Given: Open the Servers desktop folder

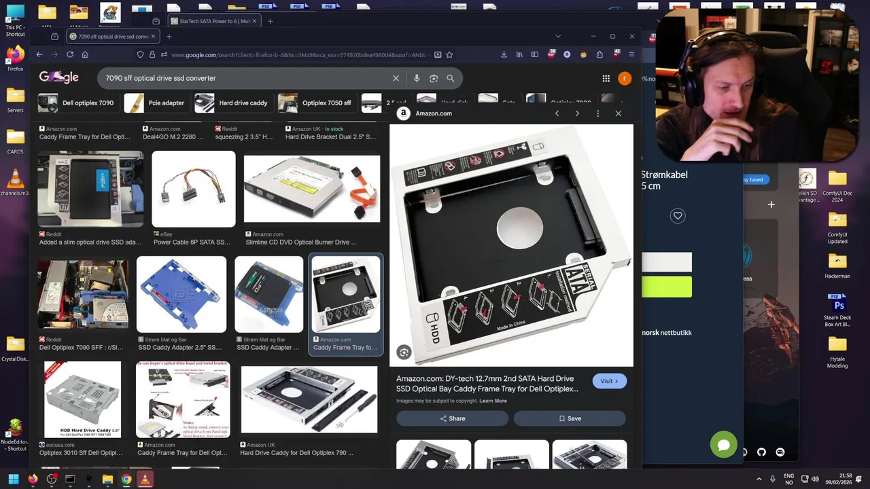Looking at the screenshot, I should pos(15,101).
